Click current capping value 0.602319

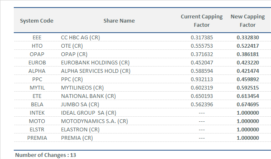tap(202, 87)
